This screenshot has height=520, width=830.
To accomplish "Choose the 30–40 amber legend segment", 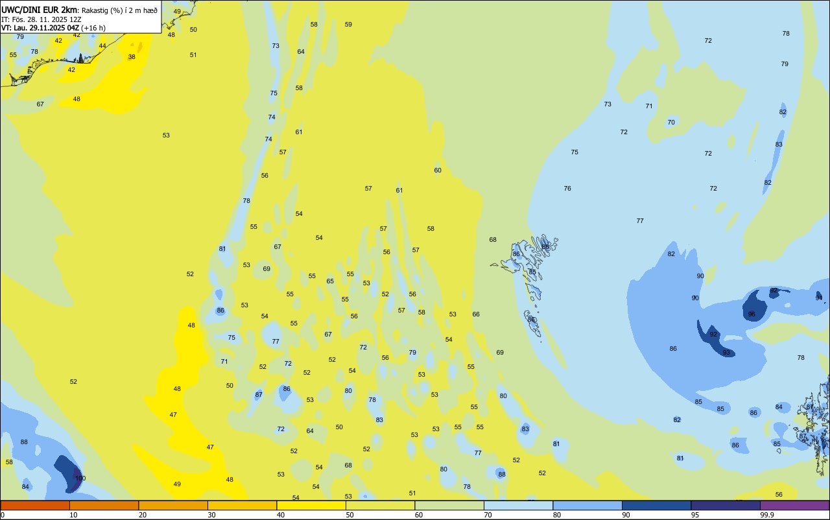I will click(x=242, y=505).
